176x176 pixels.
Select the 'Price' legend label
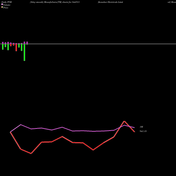(6, 8)
